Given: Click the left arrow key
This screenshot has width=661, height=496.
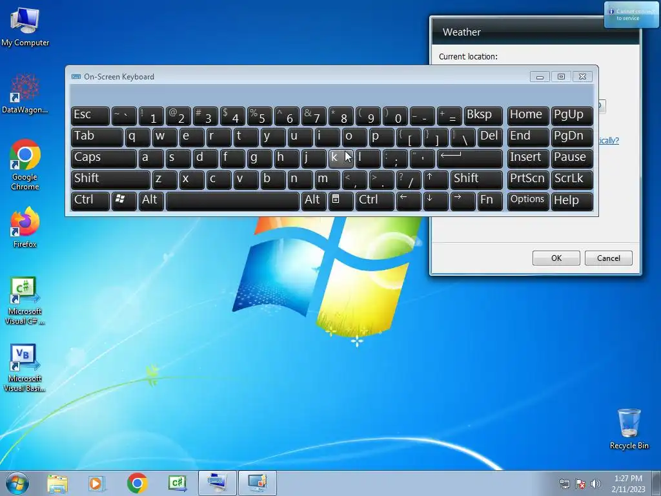Looking at the screenshot, I should [409, 201].
